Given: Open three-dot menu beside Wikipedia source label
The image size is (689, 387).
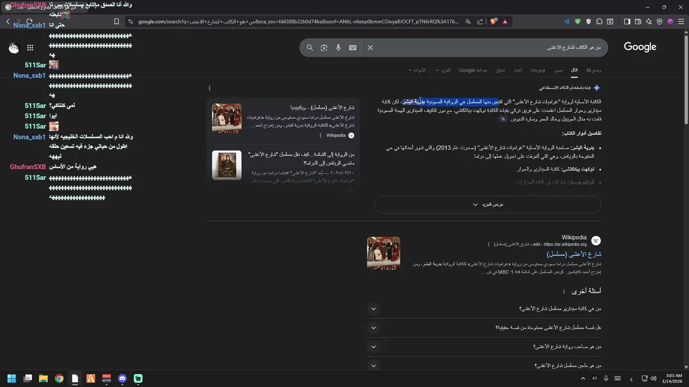Looking at the screenshot, I should 320,135.
